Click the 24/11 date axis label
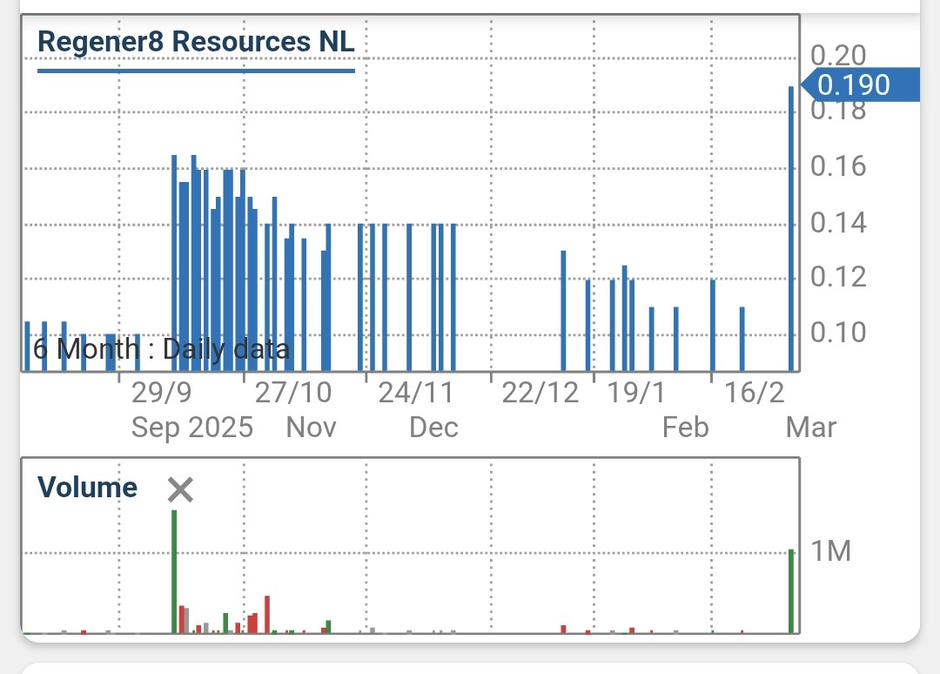The width and height of the screenshot is (940, 674). point(416,393)
